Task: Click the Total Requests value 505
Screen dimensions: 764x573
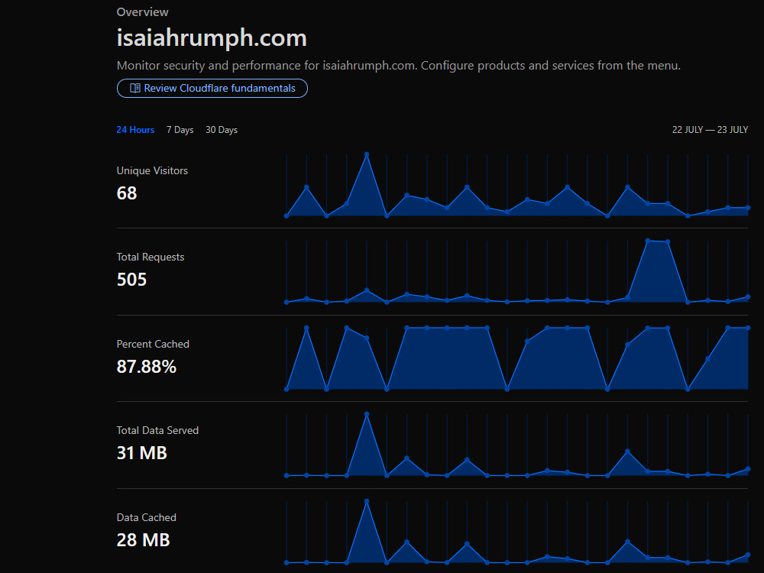Action: pos(131,280)
